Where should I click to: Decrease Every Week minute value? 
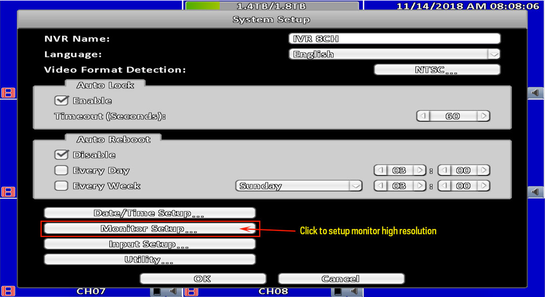click(x=444, y=186)
